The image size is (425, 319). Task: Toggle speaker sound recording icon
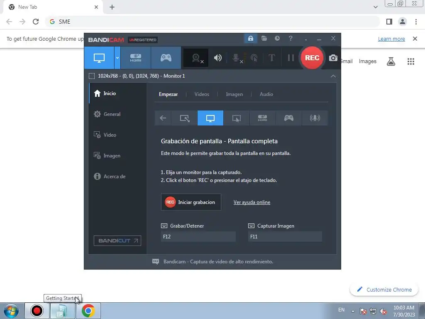coord(217,58)
